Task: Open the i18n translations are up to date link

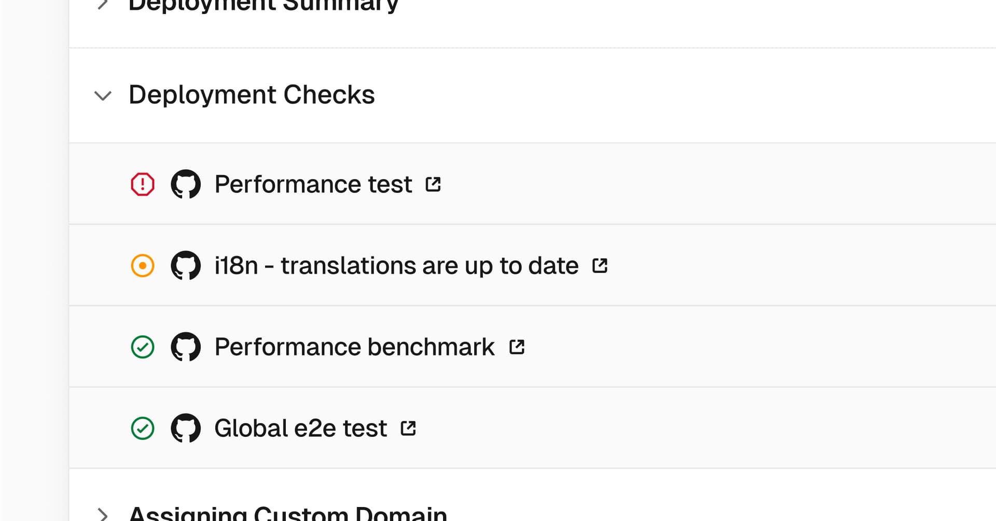Action: [396, 266]
